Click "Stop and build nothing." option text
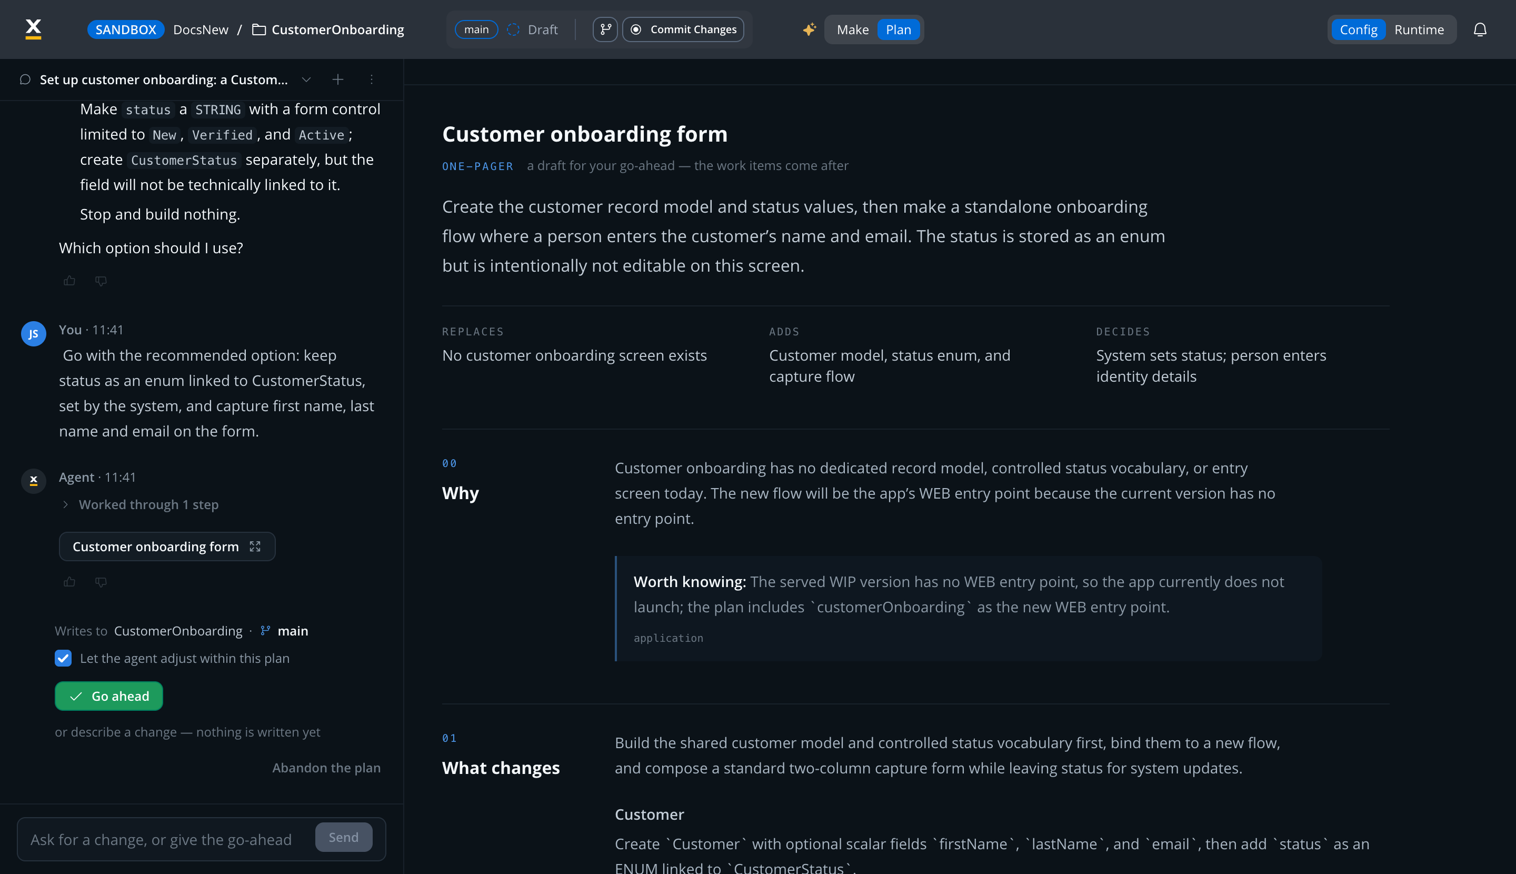1516x874 pixels. pyautogui.click(x=159, y=214)
